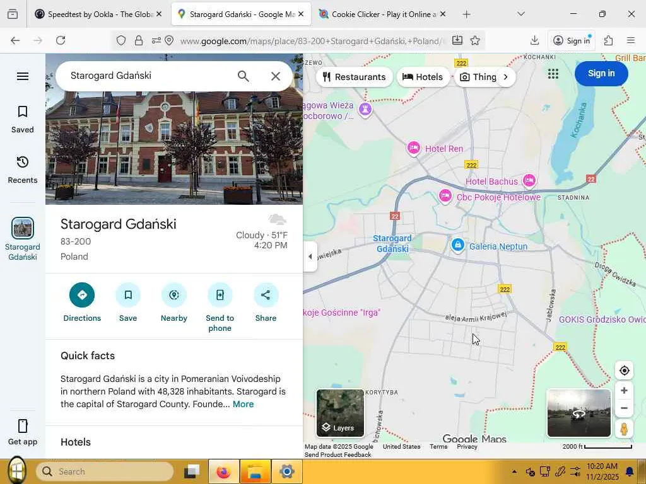Viewport: 646px width, 484px height.
Task: Open location permission icon in address bar
Action: (169, 40)
